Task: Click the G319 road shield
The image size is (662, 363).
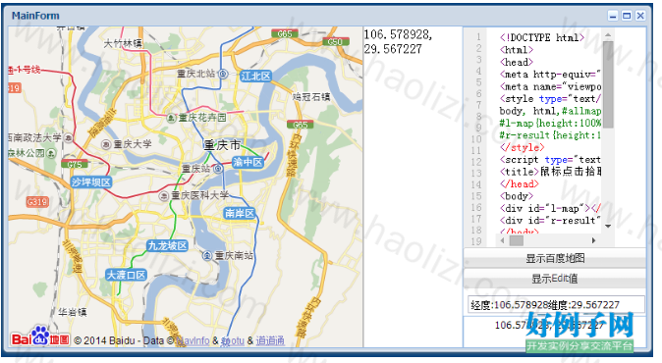Action: click(x=37, y=201)
